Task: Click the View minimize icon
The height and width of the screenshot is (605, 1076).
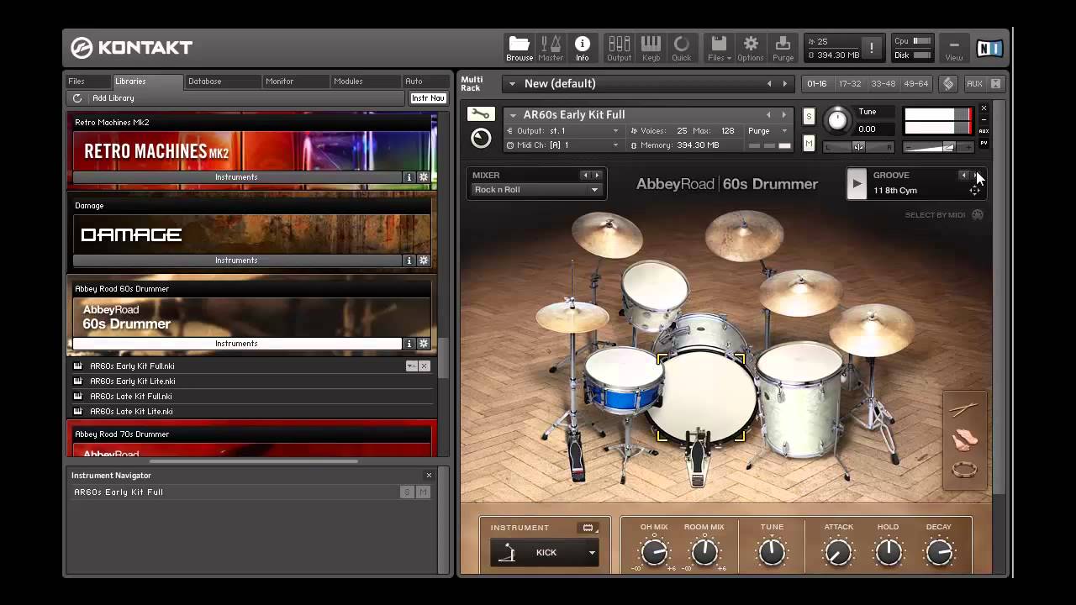Action: [x=954, y=48]
